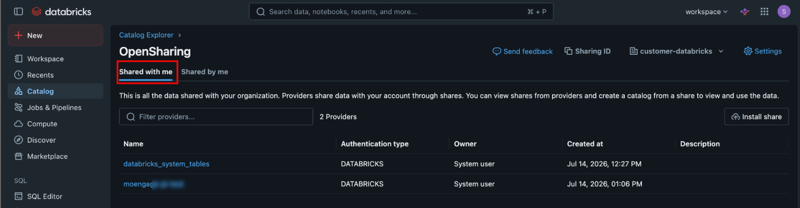Open the moengage provider link
The image size is (800, 208).
click(153, 184)
